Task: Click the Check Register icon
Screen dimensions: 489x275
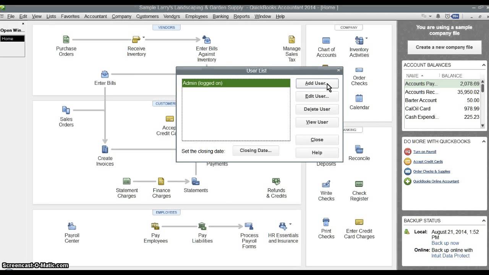Action: coord(359,184)
